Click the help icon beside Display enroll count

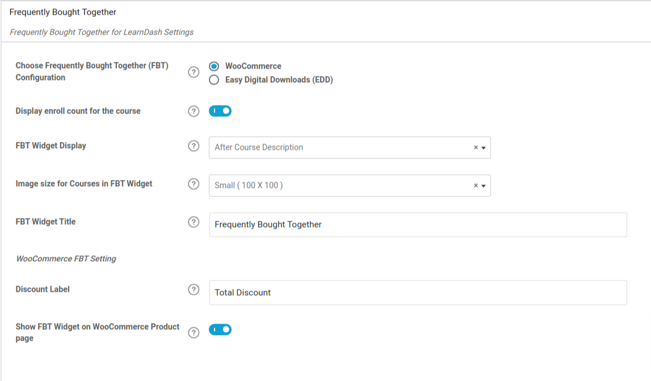[194, 111]
